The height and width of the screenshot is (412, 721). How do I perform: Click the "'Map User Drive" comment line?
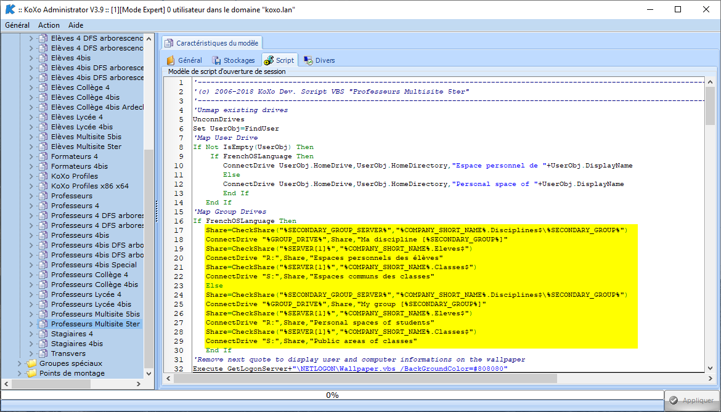(226, 138)
